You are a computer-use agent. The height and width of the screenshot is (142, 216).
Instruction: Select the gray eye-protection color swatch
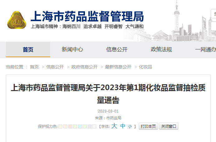click(90, 126)
